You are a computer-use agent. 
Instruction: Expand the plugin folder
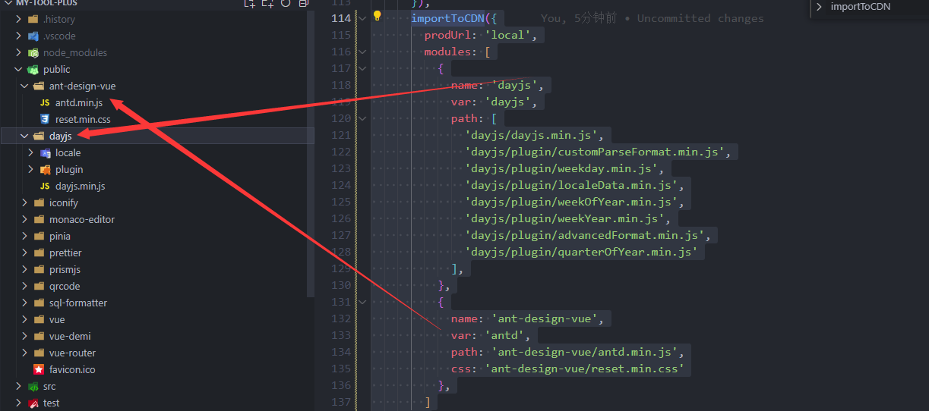tap(31, 169)
